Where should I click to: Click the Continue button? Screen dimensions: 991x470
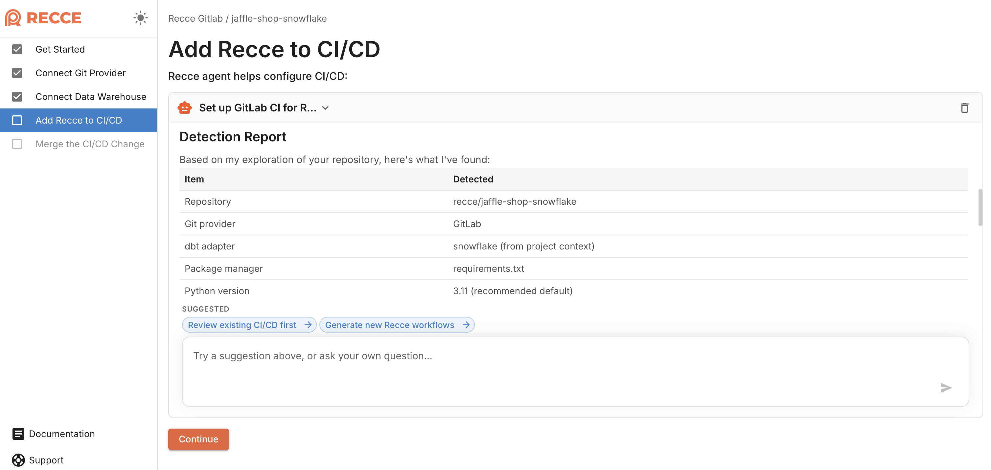(198, 439)
